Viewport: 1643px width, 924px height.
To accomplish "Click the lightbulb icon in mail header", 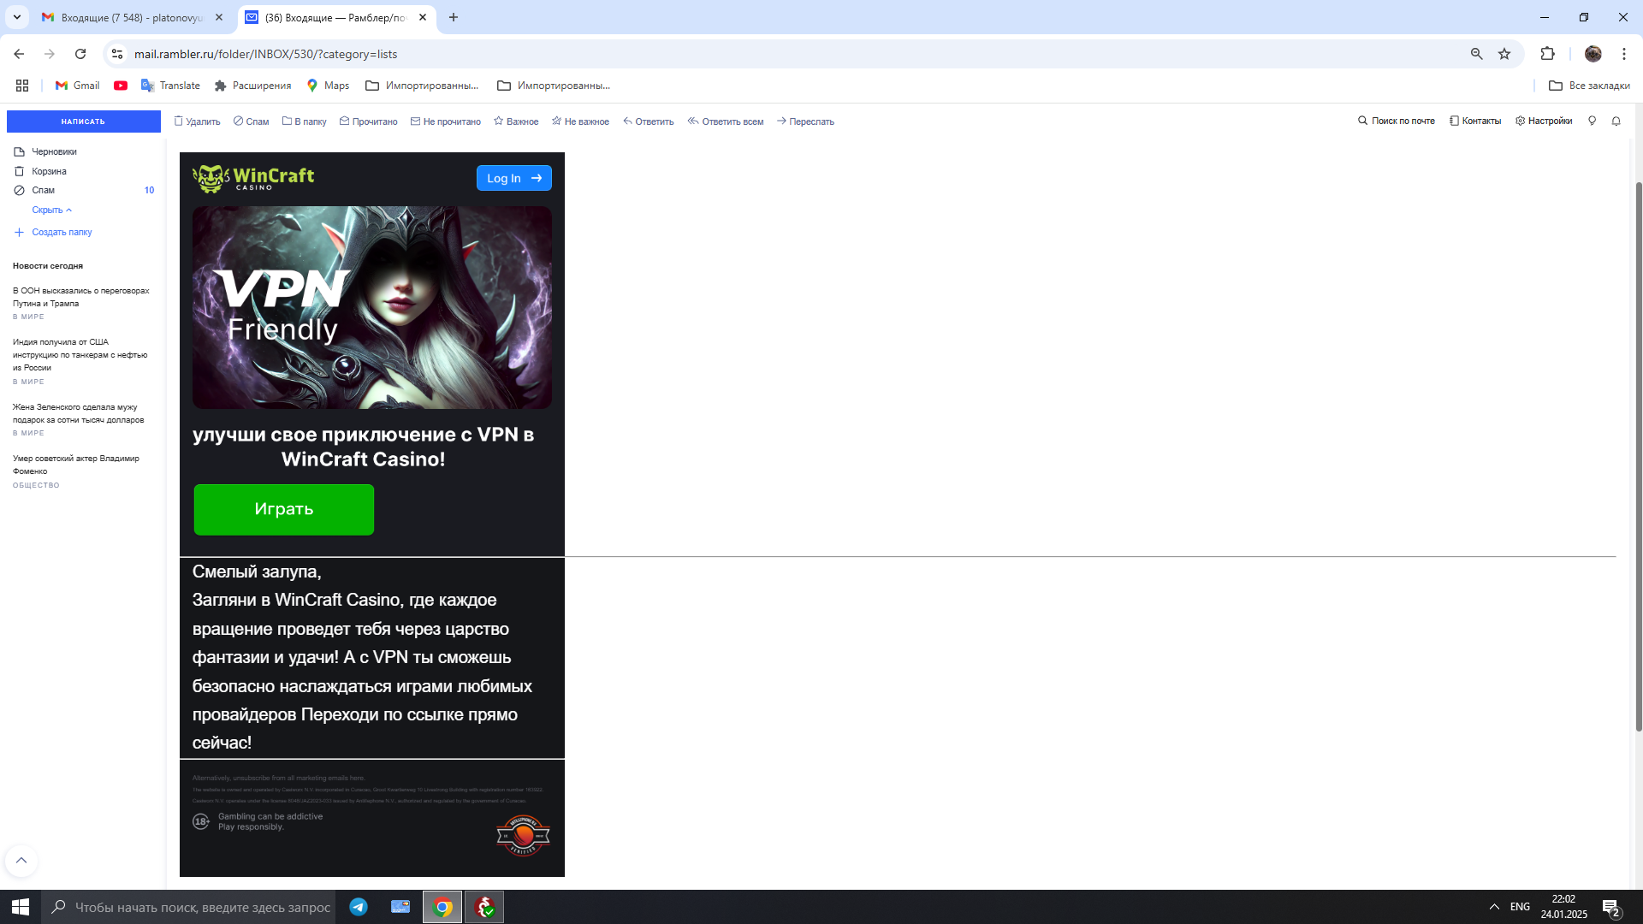I will [1592, 121].
